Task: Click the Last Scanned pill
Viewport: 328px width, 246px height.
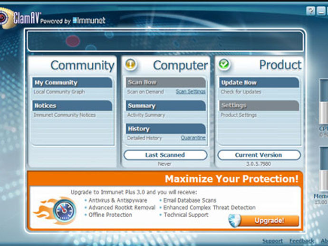Action: 165,155
